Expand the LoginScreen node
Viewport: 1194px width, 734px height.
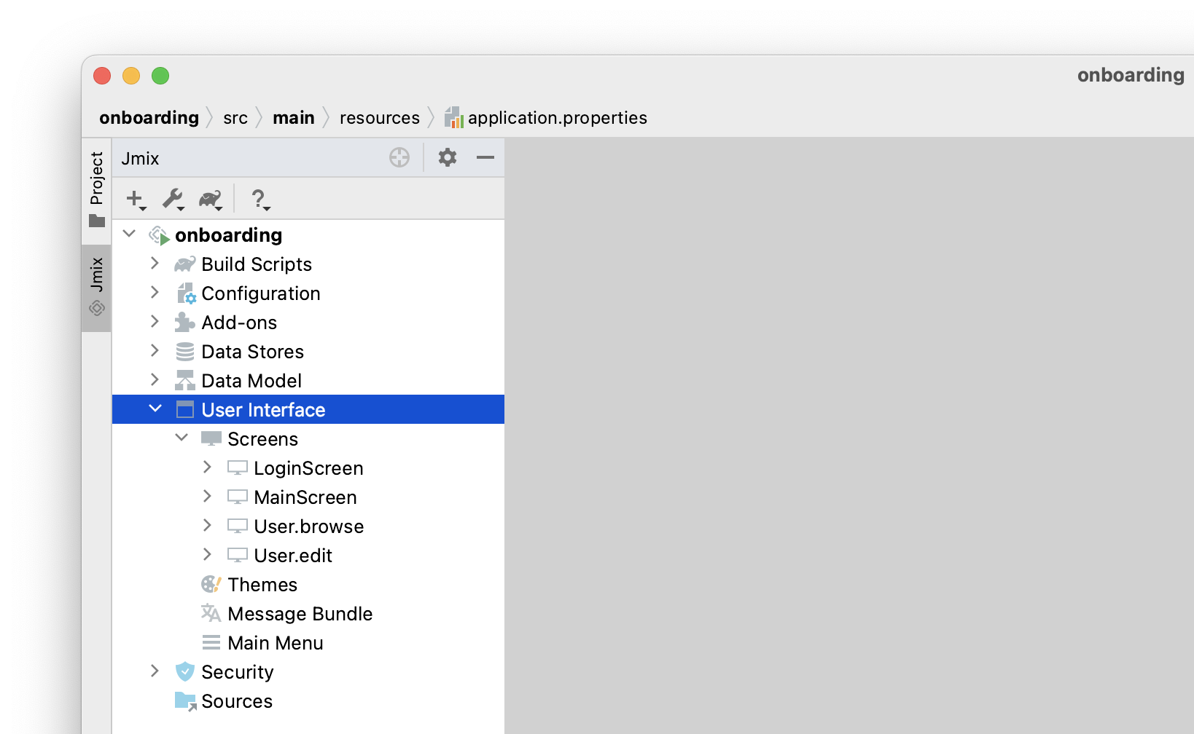[x=207, y=467]
